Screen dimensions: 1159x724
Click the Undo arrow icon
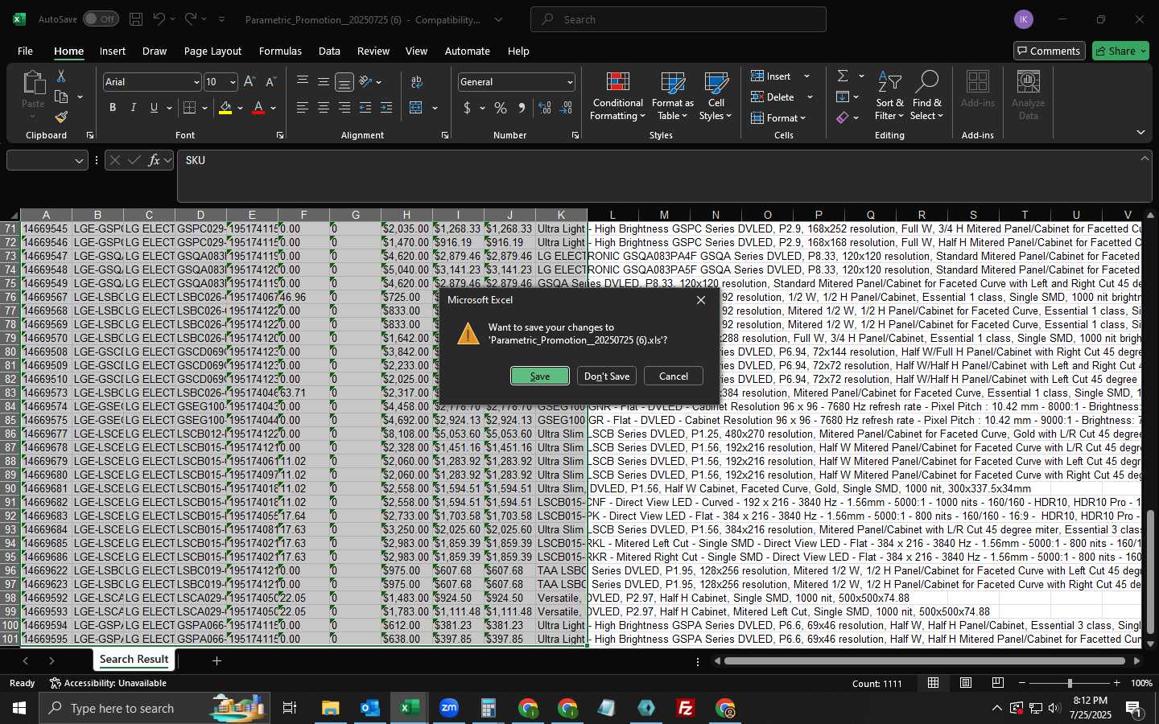point(159,19)
